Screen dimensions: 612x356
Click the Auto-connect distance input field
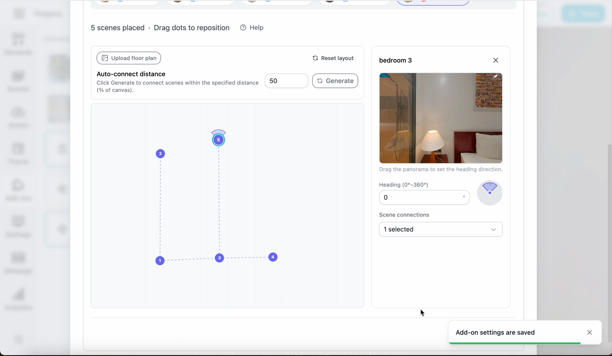[286, 81]
